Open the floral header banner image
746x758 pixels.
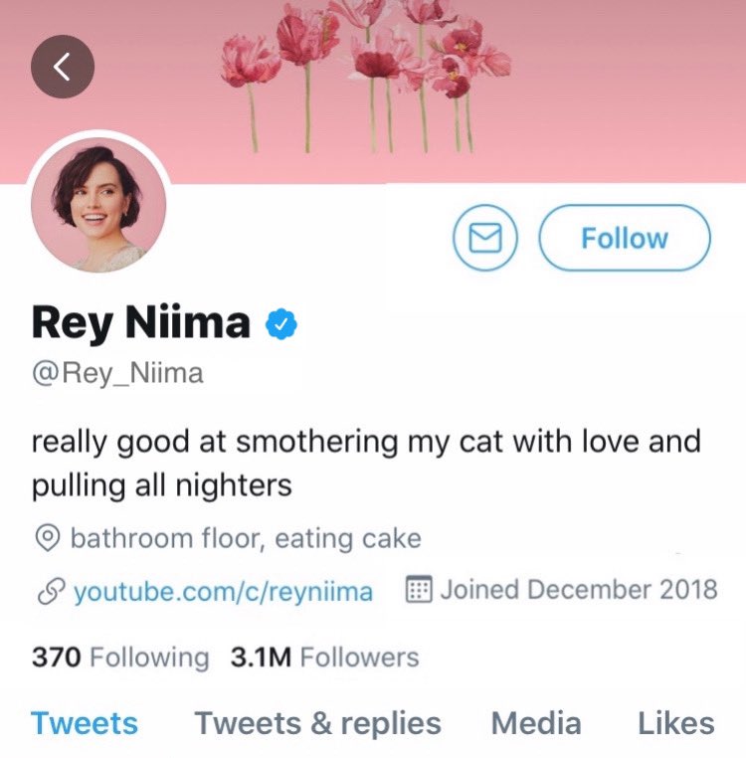click(x=373, y=92)
